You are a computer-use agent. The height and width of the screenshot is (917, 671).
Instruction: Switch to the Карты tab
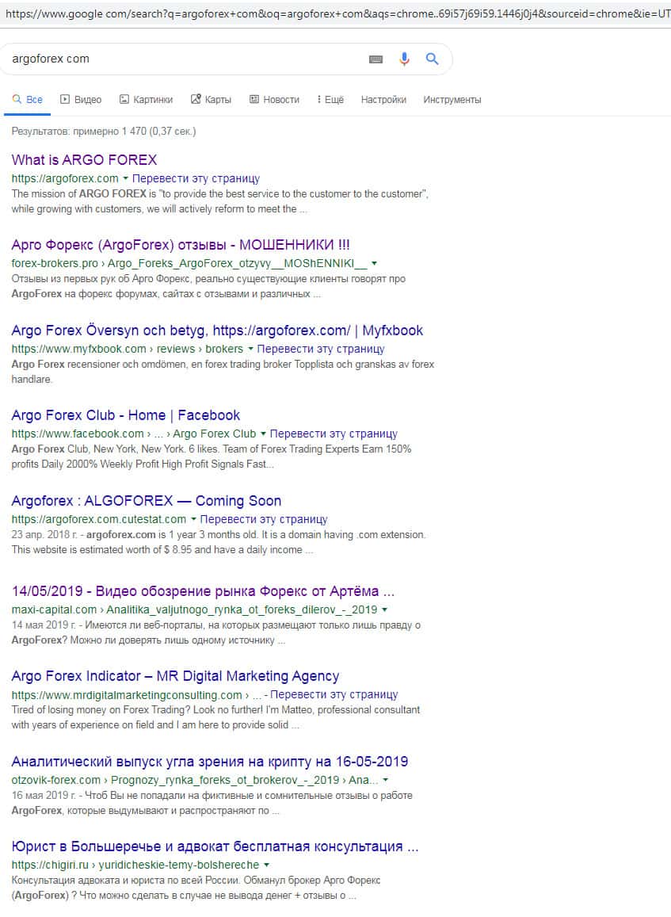pos(211,99)
